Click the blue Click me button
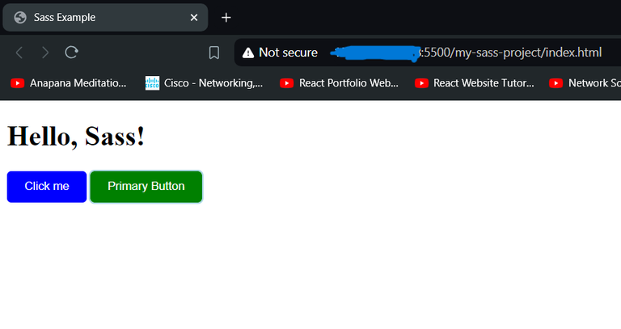Image resolution: width=621 pixels, height=329 pixels. point(47,187)
